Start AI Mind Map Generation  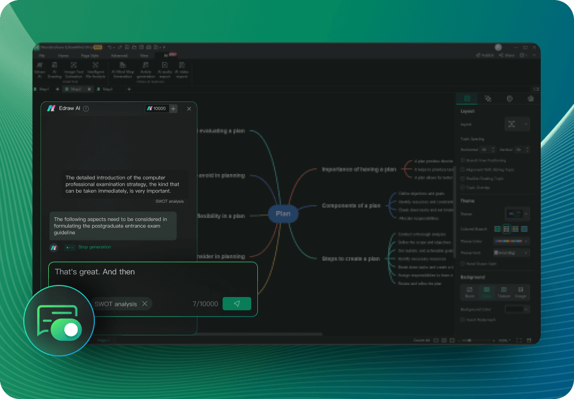tap(123, 70)
